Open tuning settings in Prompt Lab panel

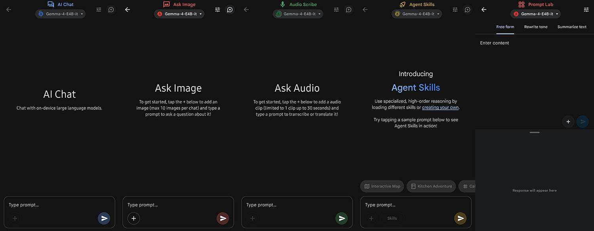(x=586, y=9)
